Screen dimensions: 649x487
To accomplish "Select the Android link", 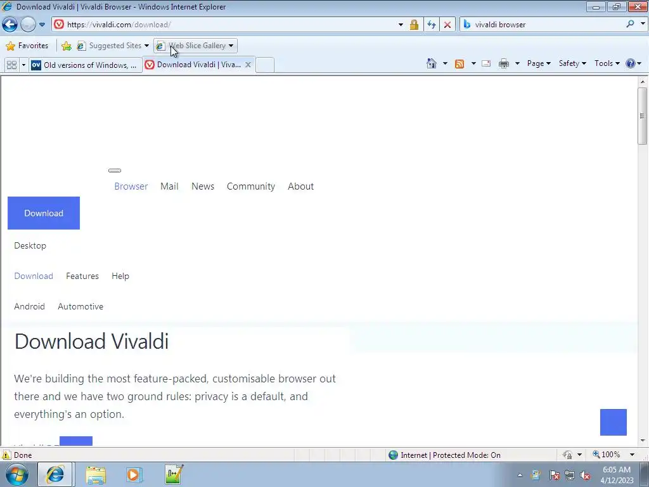I will tap(29, 306).
